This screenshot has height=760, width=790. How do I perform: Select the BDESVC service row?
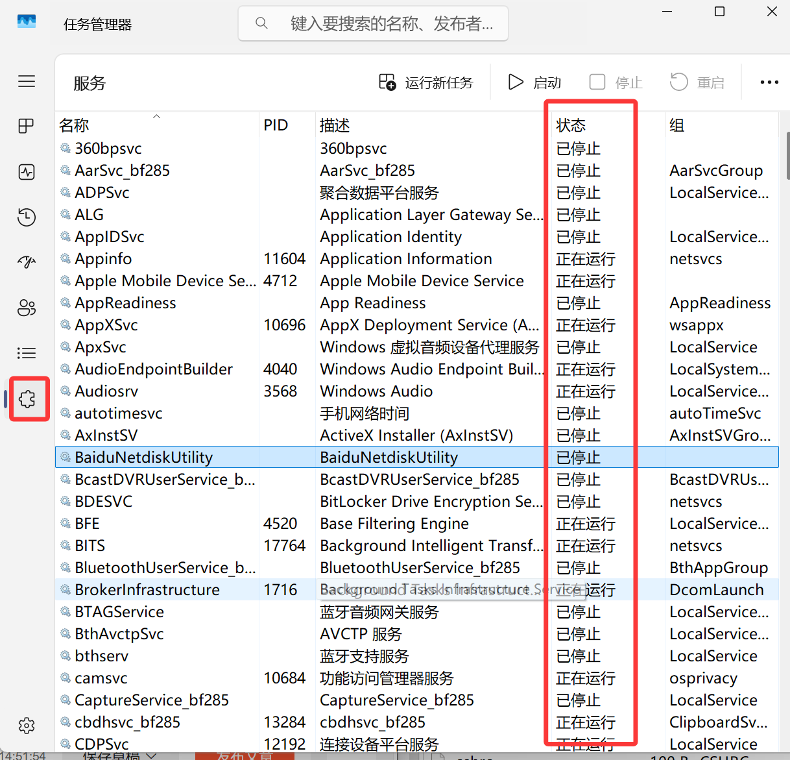(416, 502)
